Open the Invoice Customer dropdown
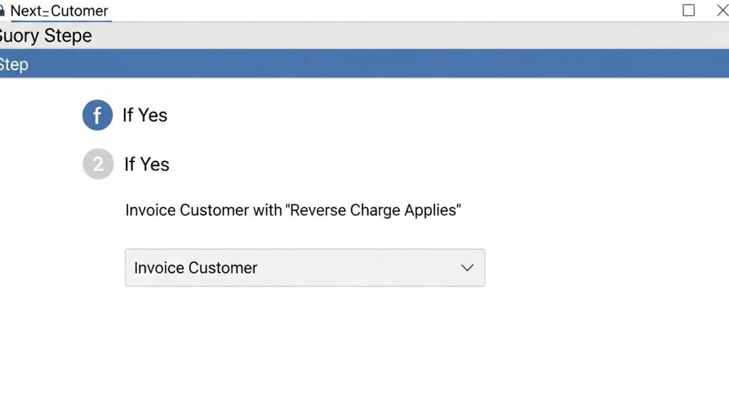 click(305, 268)
